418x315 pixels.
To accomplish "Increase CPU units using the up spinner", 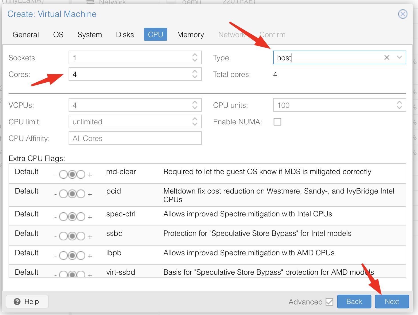I will [399, 103].
